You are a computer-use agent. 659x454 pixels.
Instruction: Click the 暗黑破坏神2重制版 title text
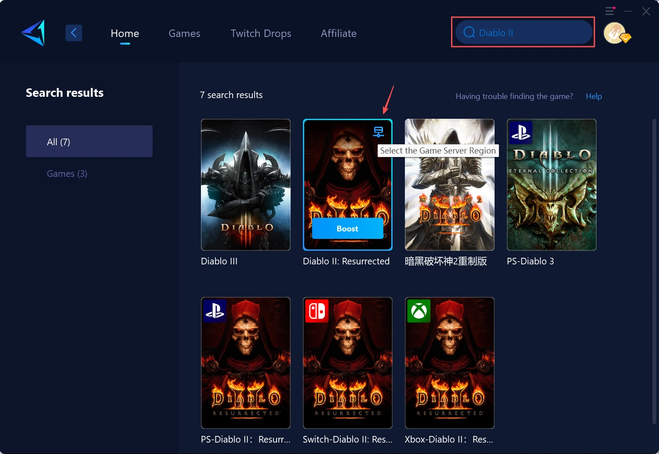pyautogui.click(x=446, y=261)
